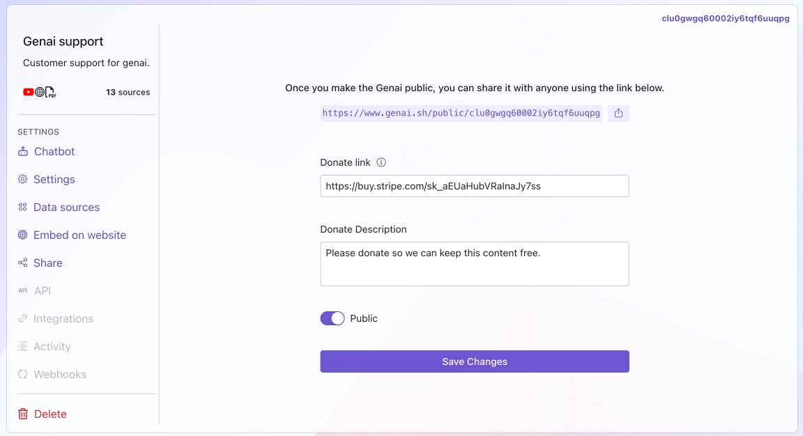
Task: Click the Chatbot robot icon
Action: (23, 151)
